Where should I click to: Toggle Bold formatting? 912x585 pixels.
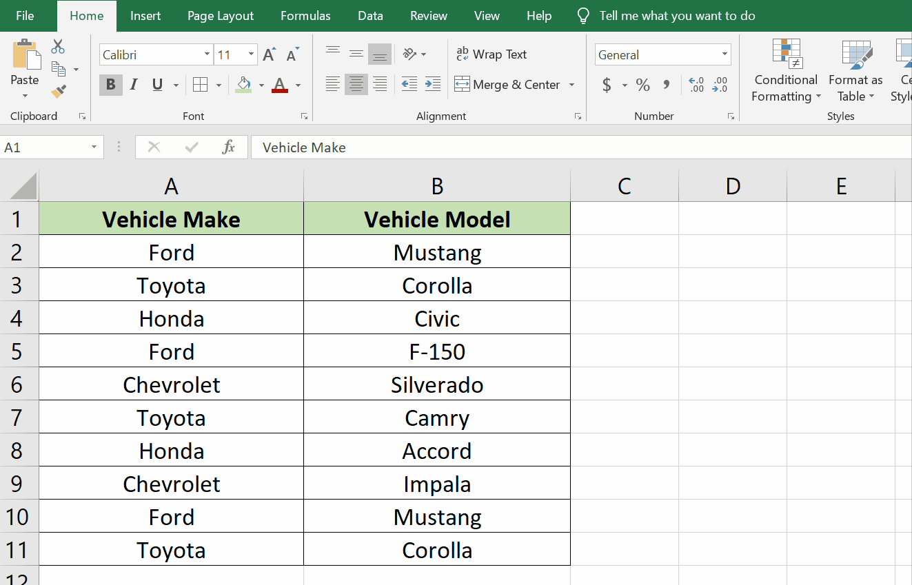click(110, 85)
